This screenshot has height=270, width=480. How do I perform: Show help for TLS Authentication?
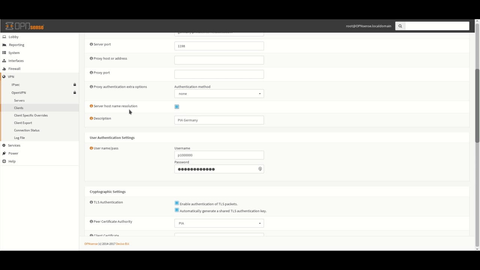[91, 202]
